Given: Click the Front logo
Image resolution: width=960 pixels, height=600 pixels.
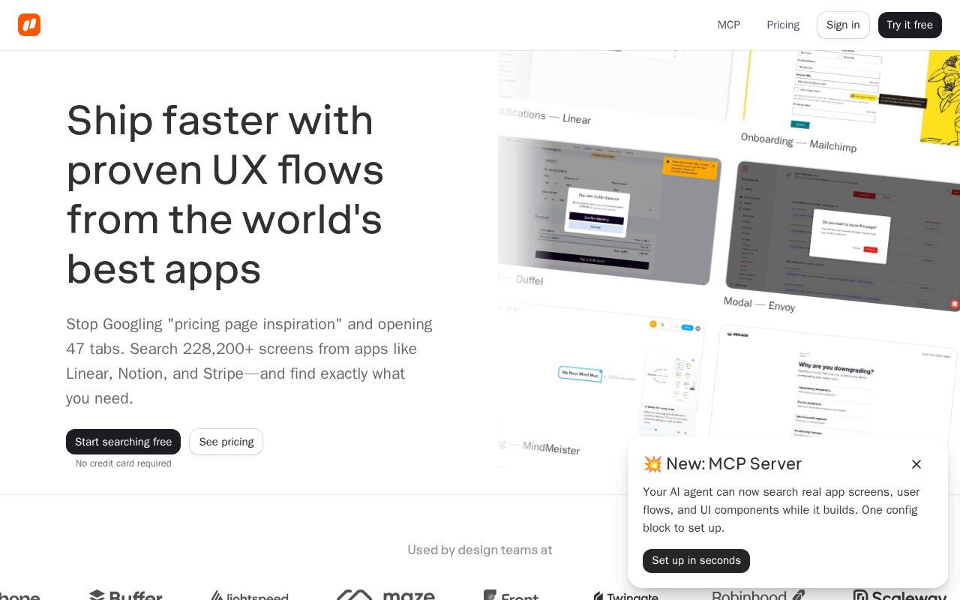Looking at the screenshot, I should click(511, 595).
